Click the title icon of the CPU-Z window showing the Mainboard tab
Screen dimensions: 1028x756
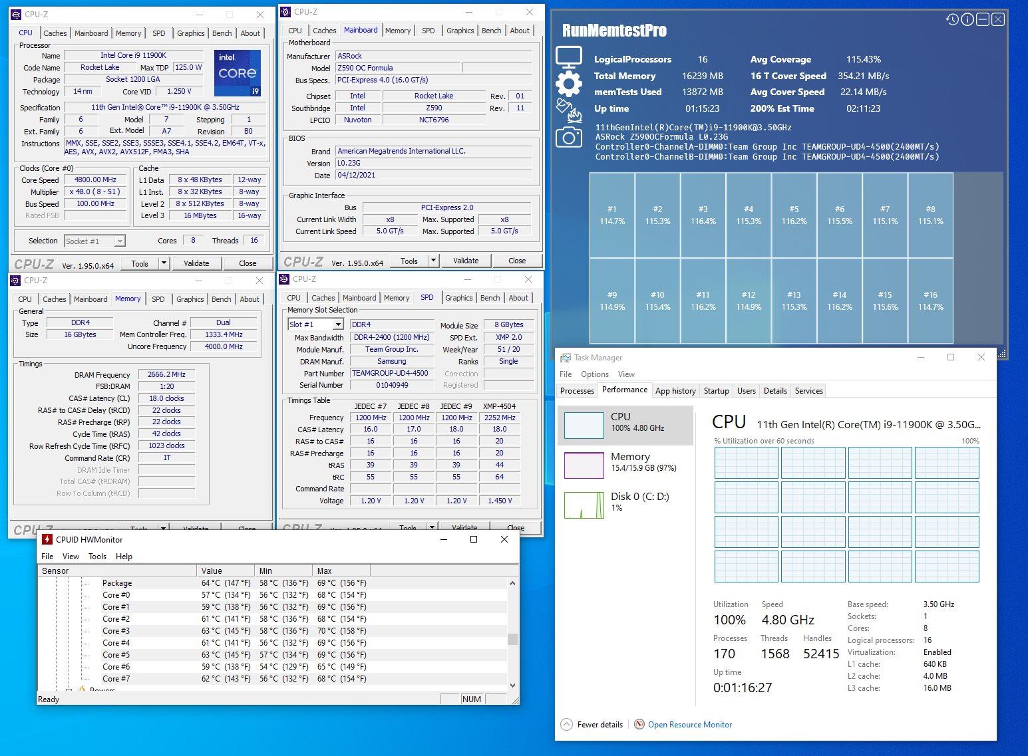[x=285, y=11]
